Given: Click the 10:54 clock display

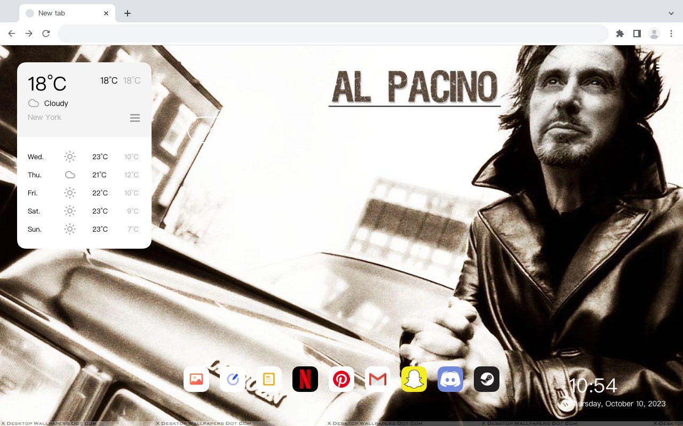Looking at the screenshot, I should (593, 386).
